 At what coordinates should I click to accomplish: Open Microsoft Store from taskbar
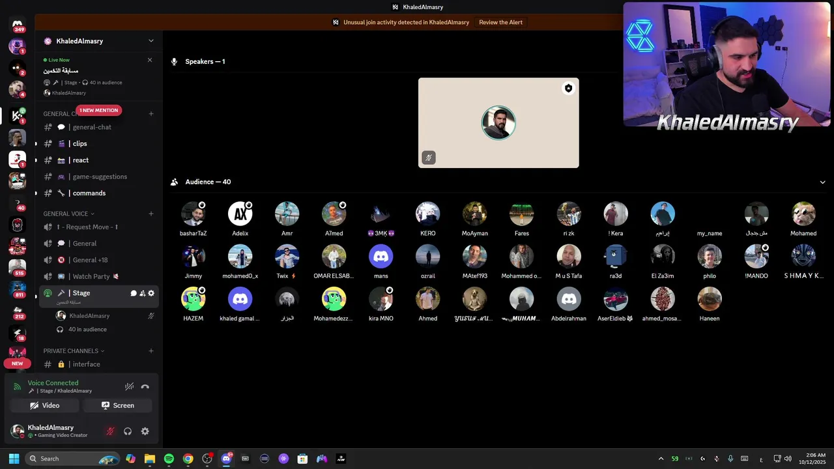click(x=302, y=459)
